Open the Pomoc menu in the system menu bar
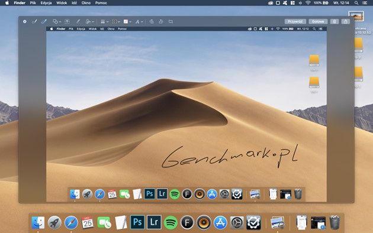Screen dimensions: 373x233 [101, 3]
